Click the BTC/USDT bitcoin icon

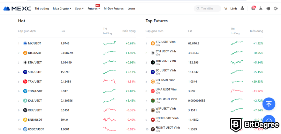(25, 53)
